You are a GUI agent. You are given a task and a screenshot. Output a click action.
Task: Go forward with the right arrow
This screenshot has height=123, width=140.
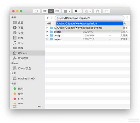[52, 18]
